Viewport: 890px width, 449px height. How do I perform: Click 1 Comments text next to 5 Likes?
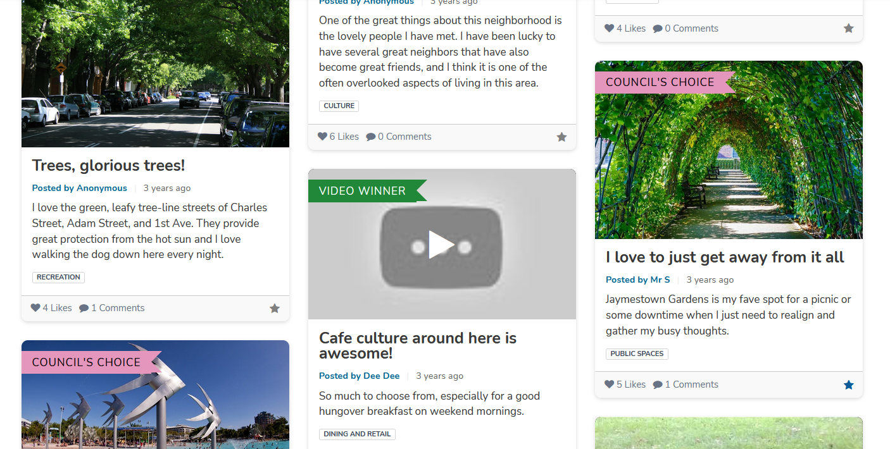pyautogui.click(x=691, y=384)
